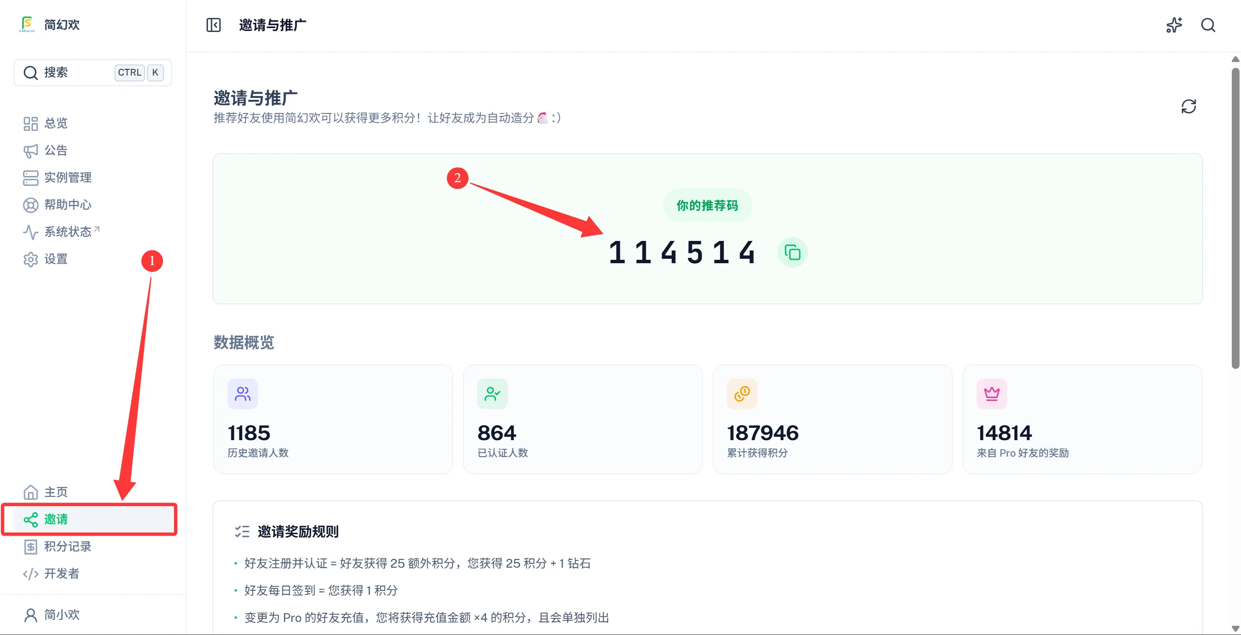Screen dimensions: 1241x635
Task: Click the 1185 invited count value
Action: (x=249, y=433)
